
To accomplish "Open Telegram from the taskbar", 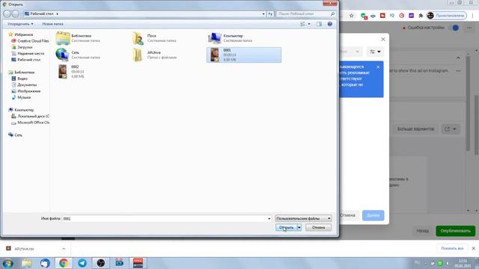I will coord(82,263).
